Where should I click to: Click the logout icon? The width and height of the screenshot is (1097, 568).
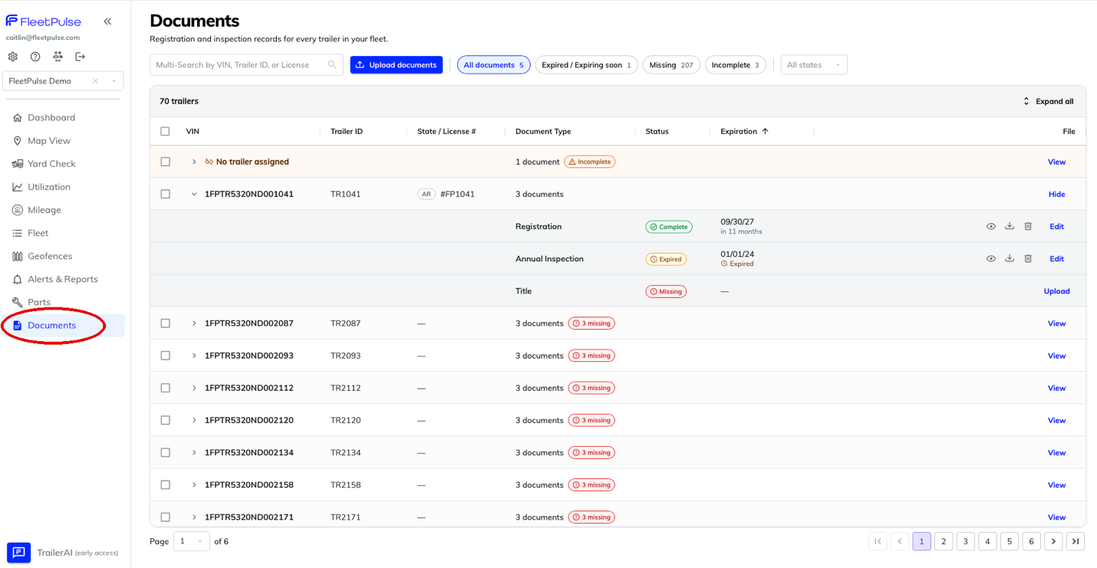click(x=81, y=57)
